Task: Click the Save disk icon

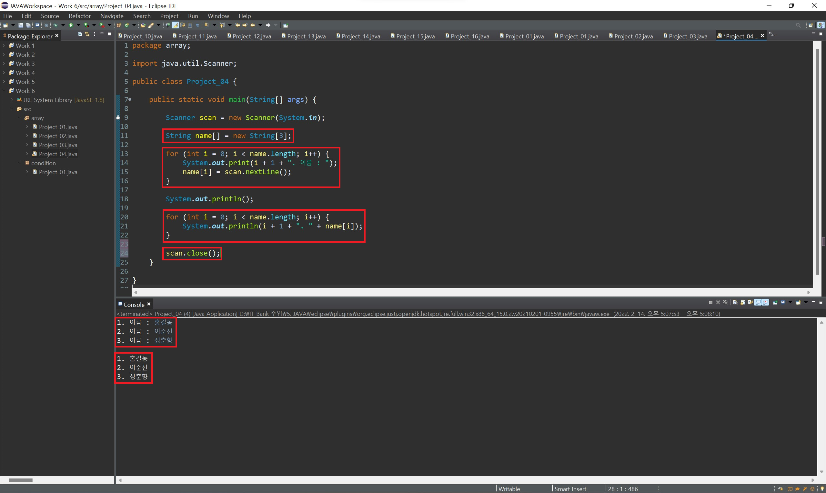Action: (x=21, y=25)
